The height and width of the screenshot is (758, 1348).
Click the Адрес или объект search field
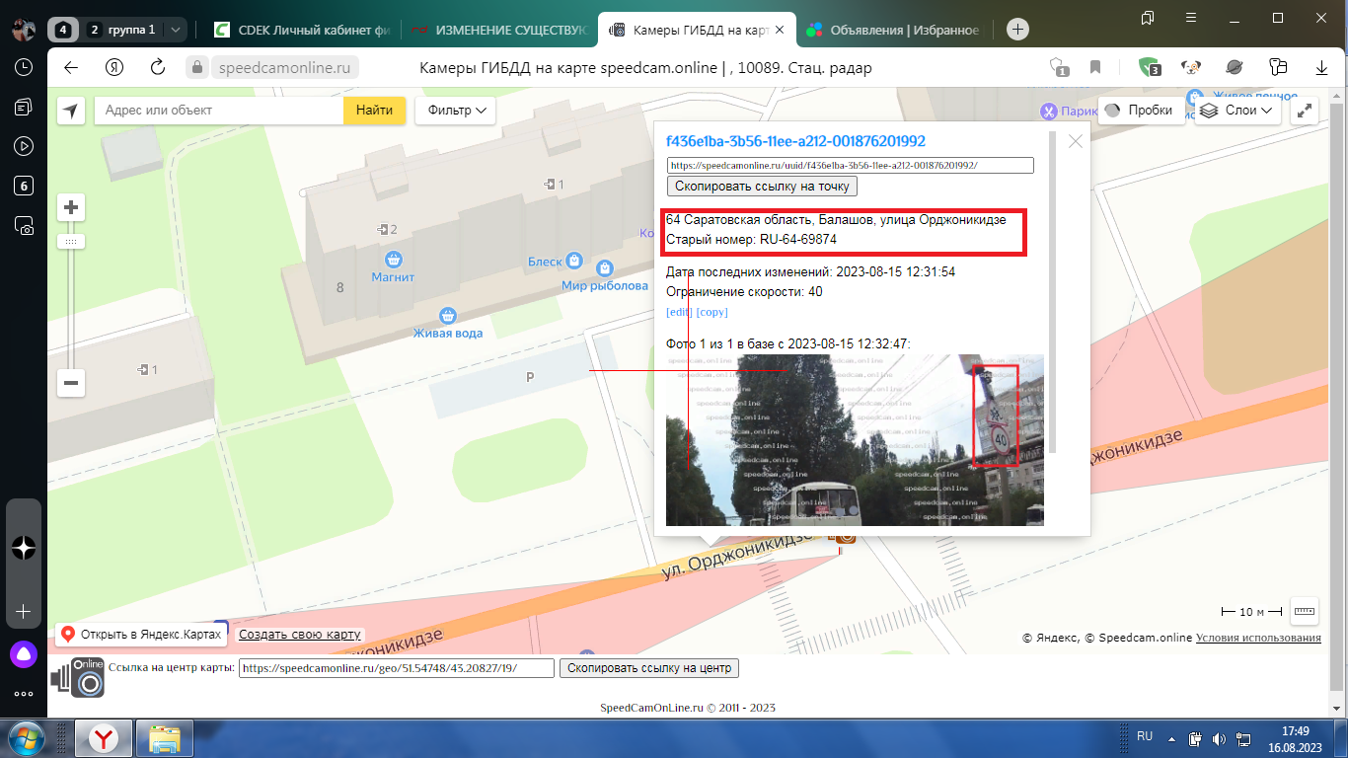[219, 111]
